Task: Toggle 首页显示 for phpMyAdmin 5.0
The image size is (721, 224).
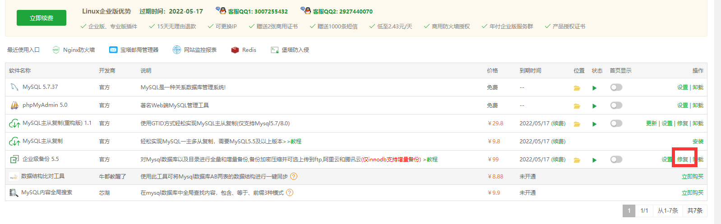Action: [616, 105]
